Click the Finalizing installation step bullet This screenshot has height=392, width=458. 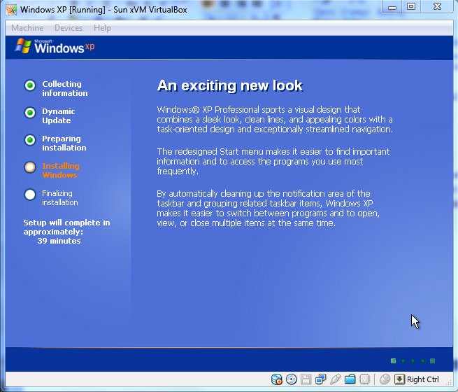(30, 195)
